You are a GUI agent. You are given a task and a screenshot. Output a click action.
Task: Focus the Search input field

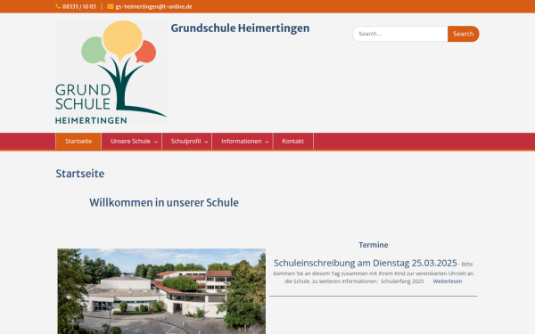click(399, 34)
